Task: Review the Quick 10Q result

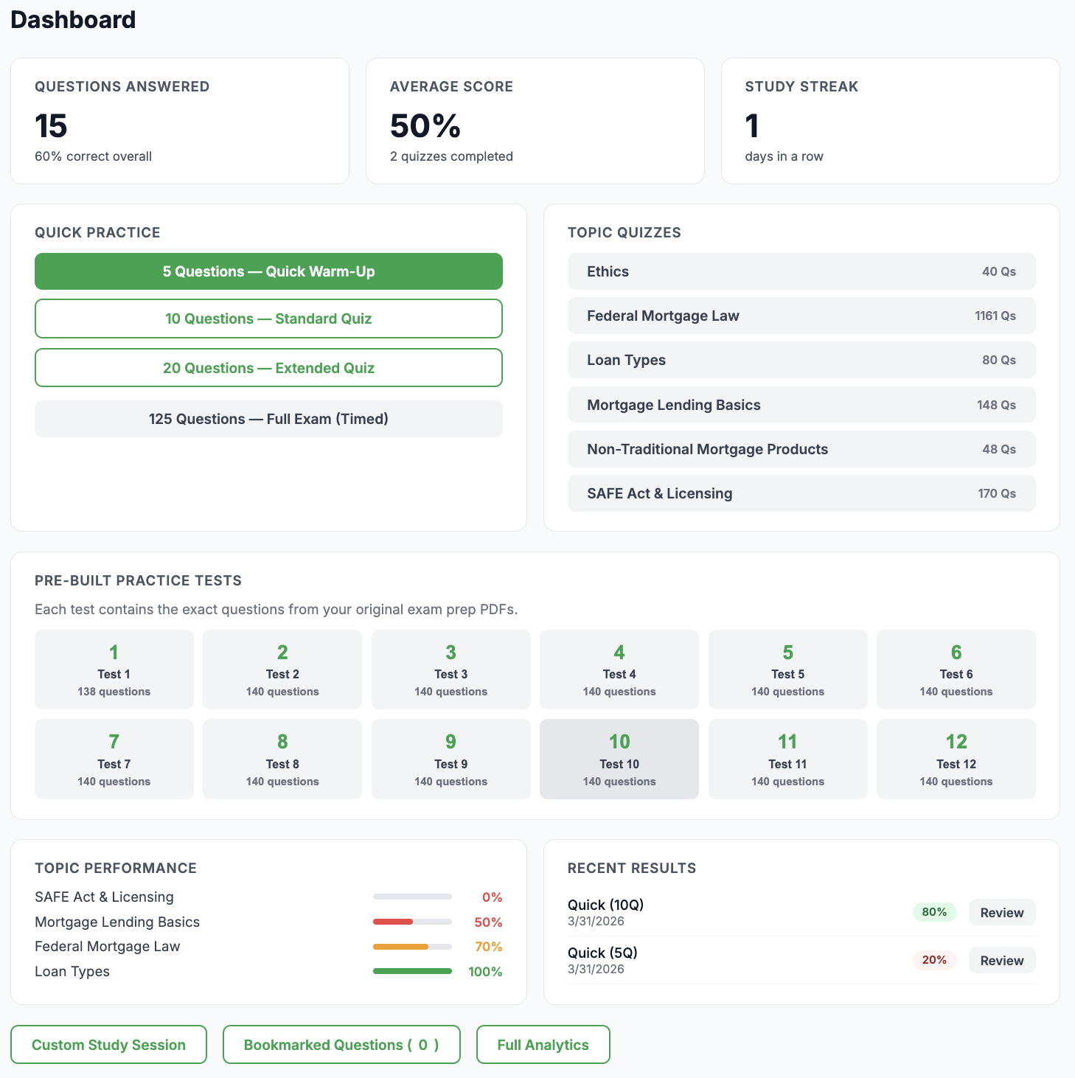Action: point(1001,912)
